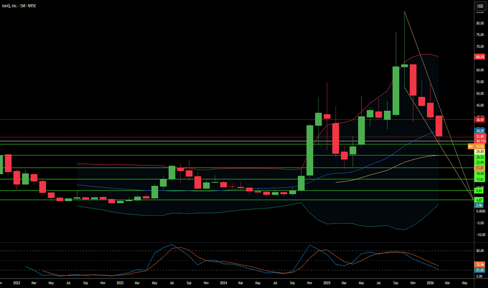Click the blue 34.35 moving average price label

pyautogui.click(x=480, y=131)
